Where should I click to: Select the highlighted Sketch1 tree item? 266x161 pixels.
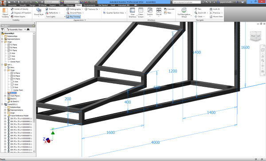click(13, 93)
